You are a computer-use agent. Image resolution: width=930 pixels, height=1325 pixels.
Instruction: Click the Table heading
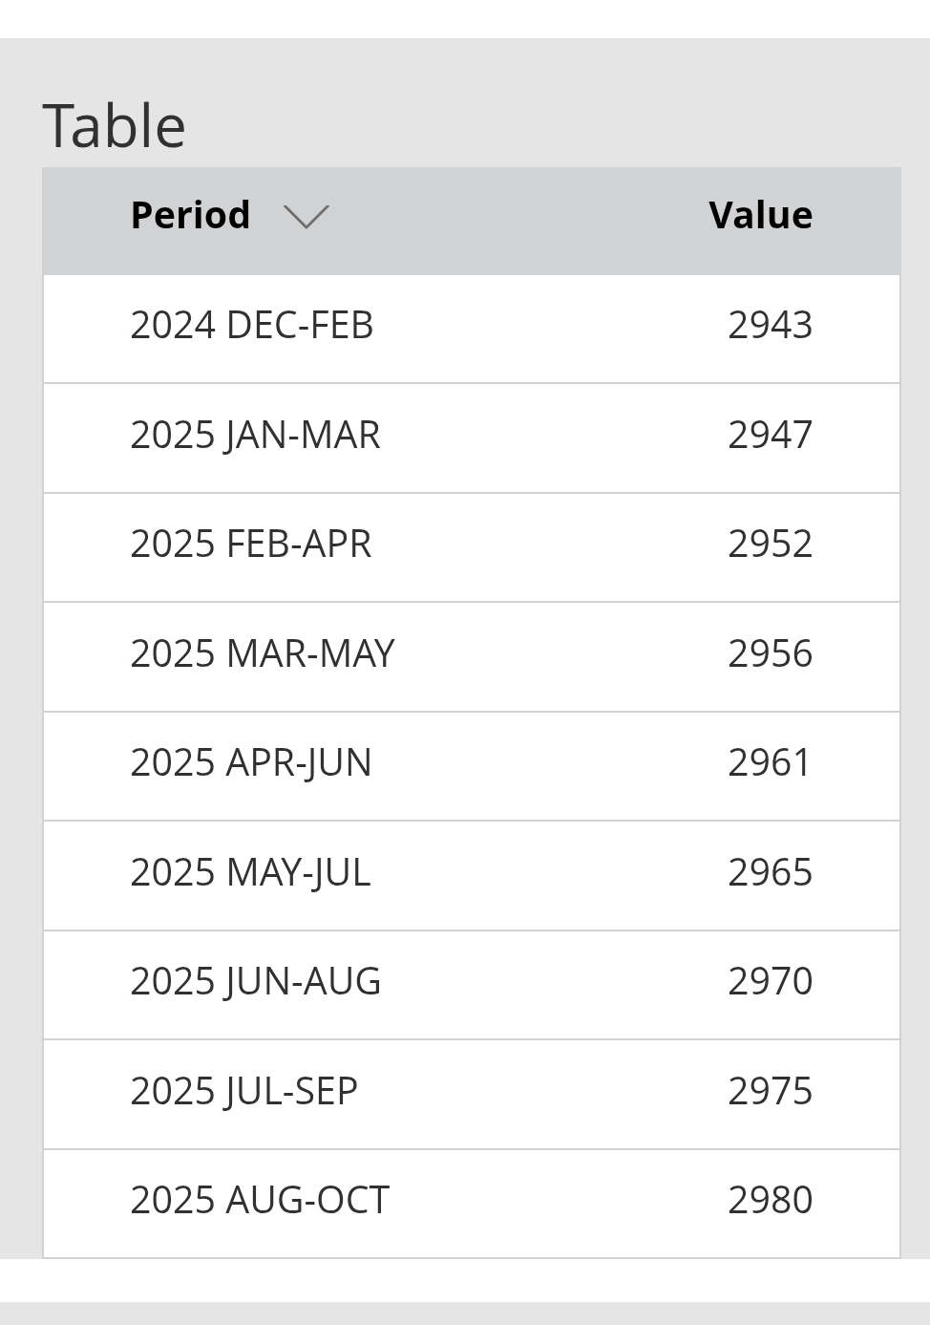(115, 126)
